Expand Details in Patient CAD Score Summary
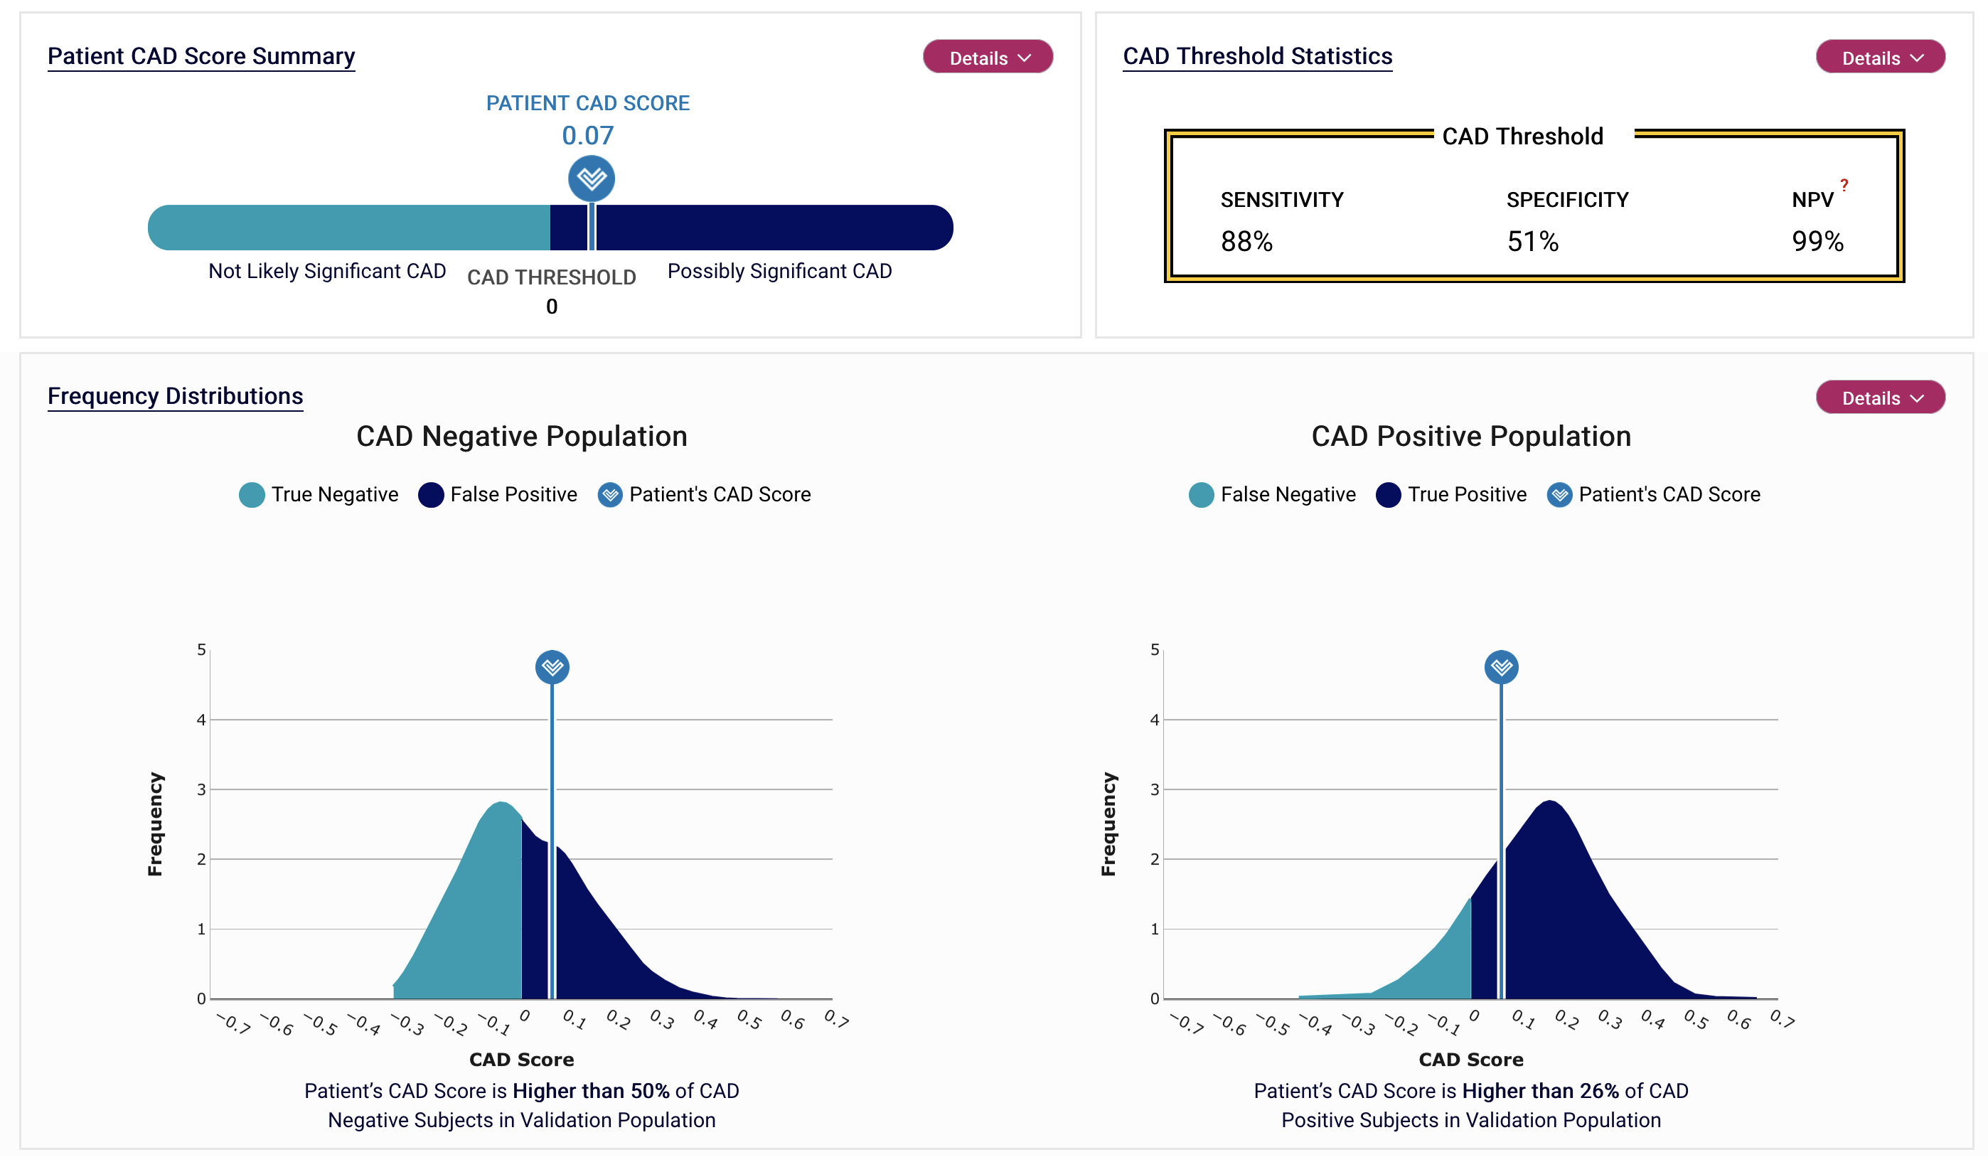The image size is (1988, 1162). click(988, 58)
